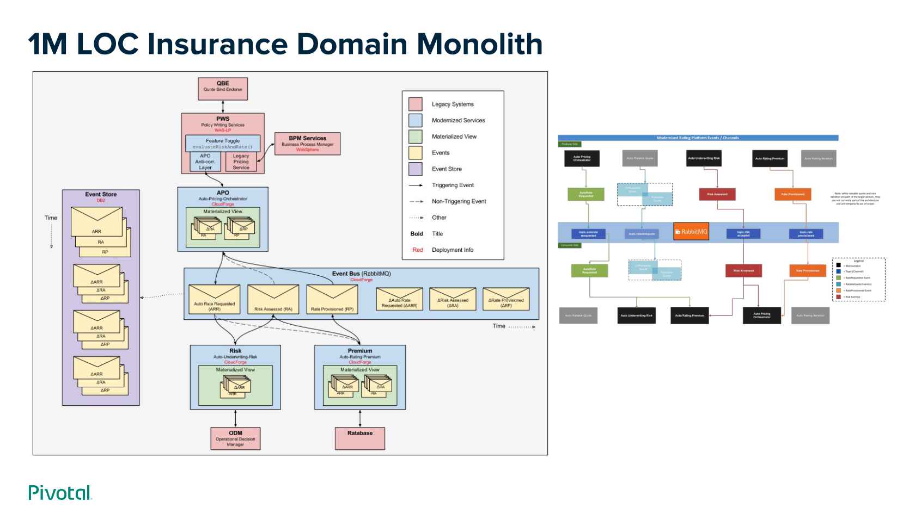Click the dashed Legend box in the right diagram

click(859, 278)
